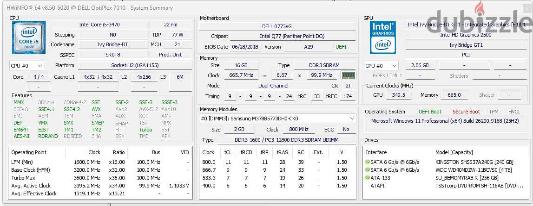Click the RDRAND feature label
Viewport: 533px width, 206px height.
click(47, 136)
